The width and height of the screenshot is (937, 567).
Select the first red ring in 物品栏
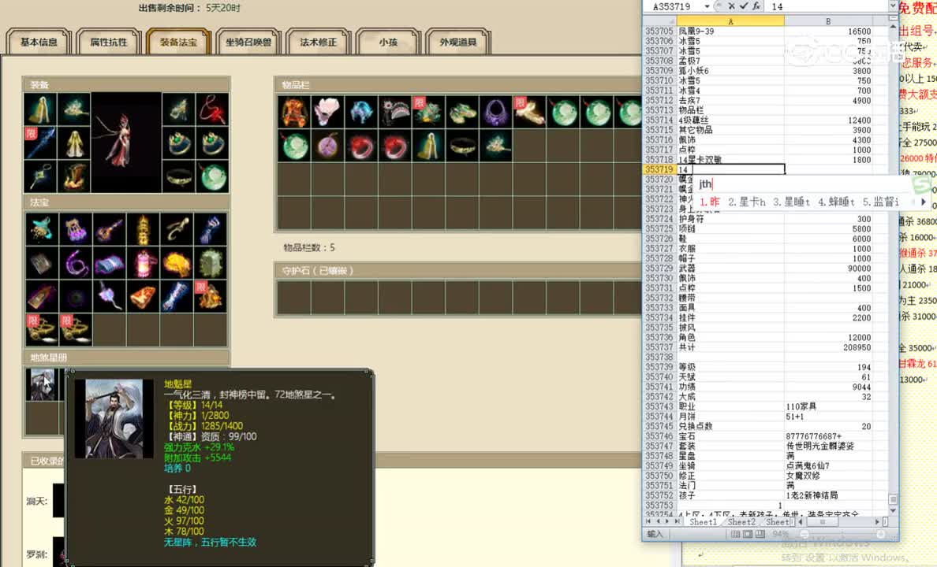[x=361, y=146]
